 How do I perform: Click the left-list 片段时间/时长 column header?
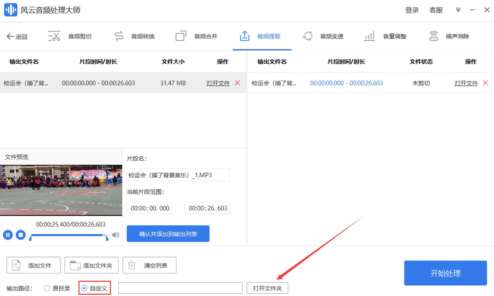pos(98,62)
